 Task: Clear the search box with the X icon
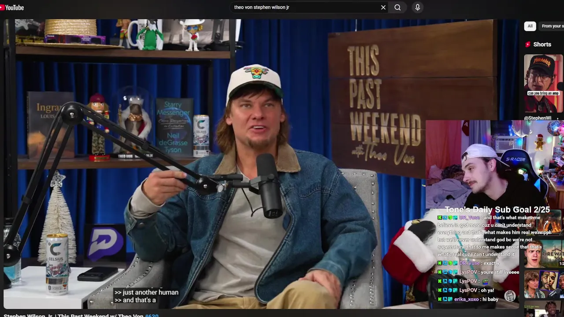coord(383,7)
